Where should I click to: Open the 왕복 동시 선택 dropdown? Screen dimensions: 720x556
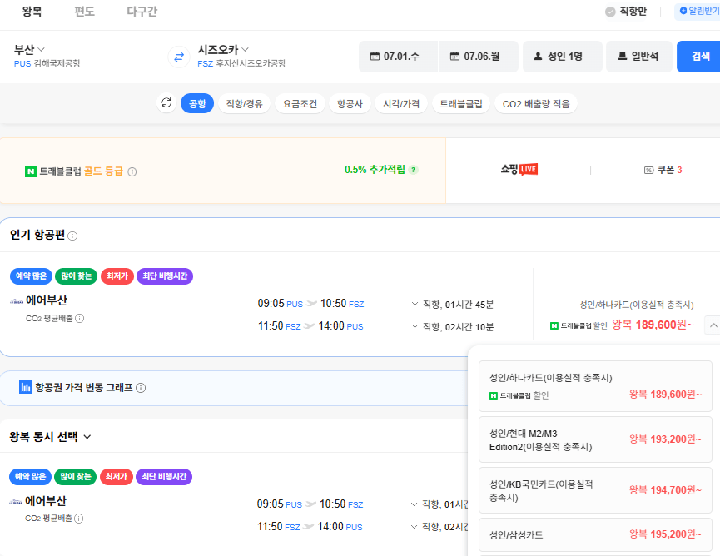click(51, 437)
